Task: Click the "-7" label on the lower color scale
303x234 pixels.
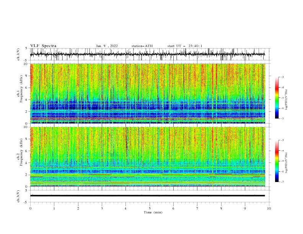Action: coord(282,182)
